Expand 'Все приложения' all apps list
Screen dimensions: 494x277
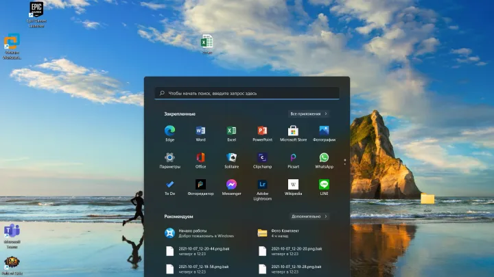pos(308,114)
